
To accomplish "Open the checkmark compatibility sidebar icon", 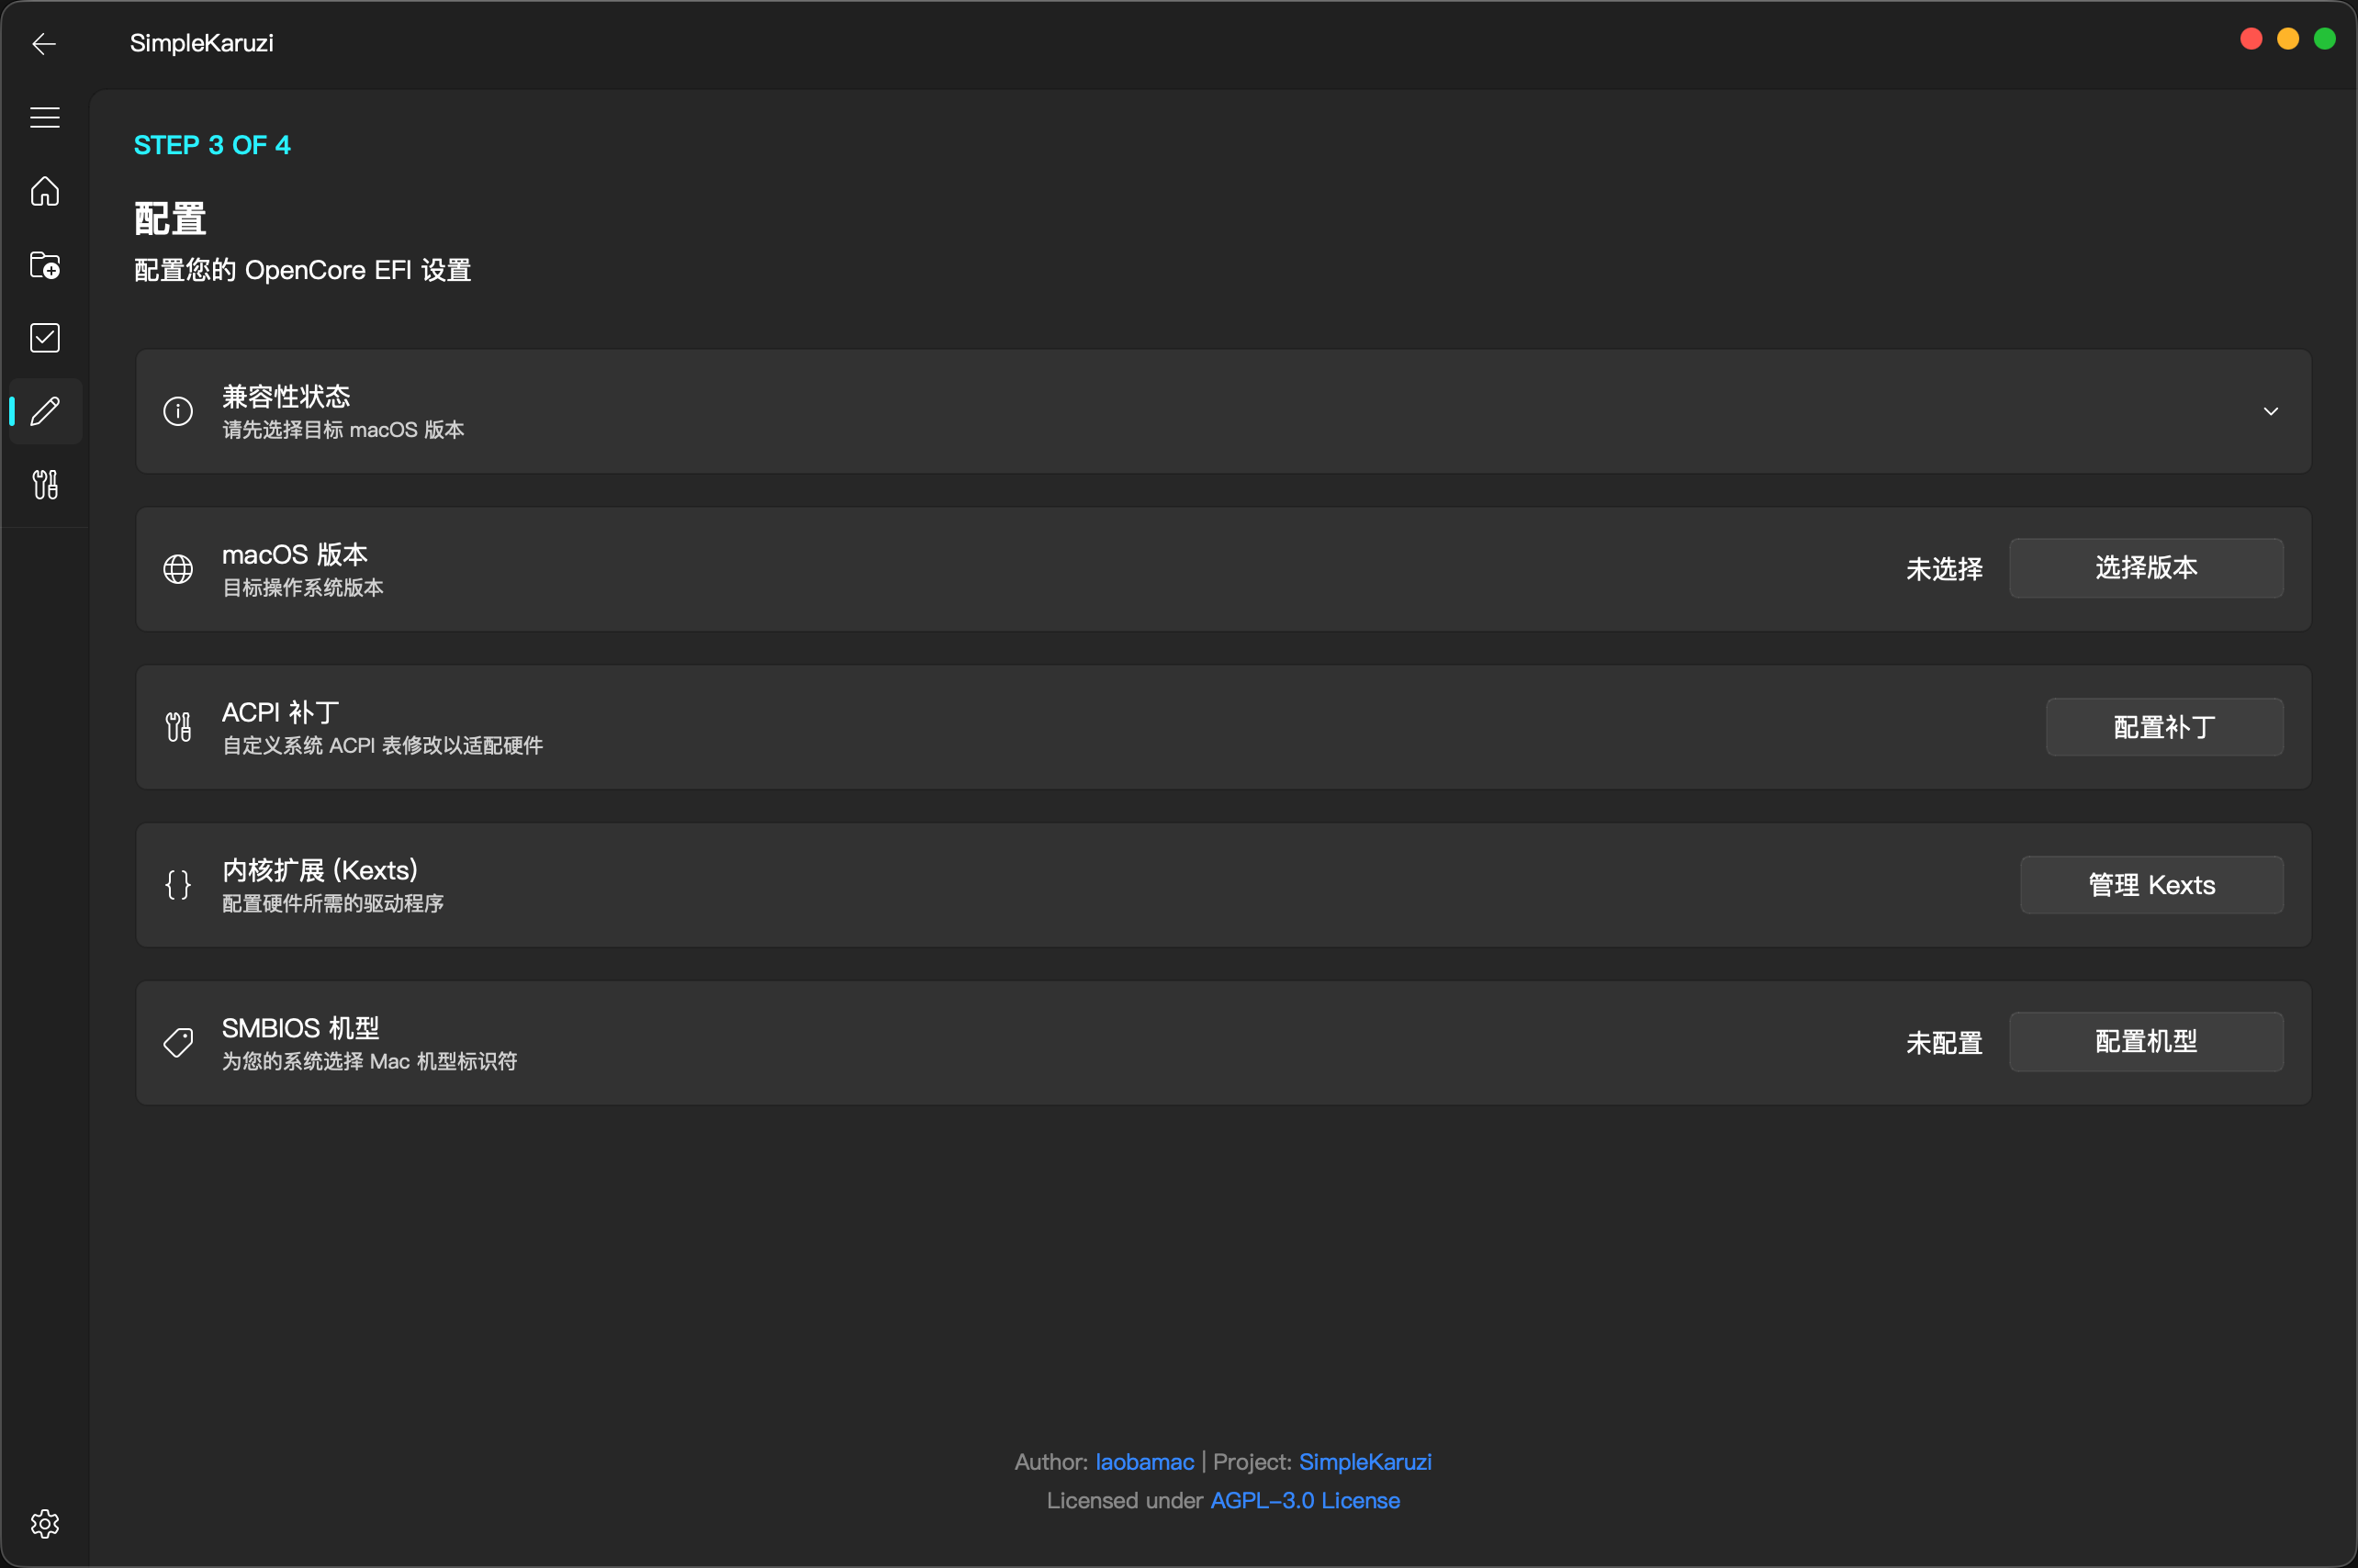I will (44, 338).
